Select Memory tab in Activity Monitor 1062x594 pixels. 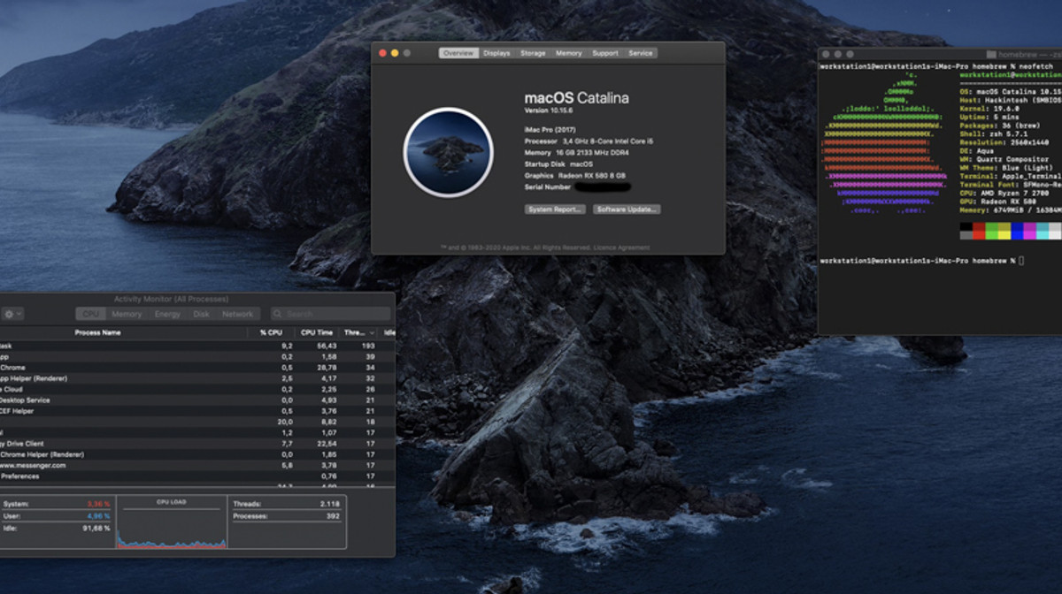click(127, 314)
